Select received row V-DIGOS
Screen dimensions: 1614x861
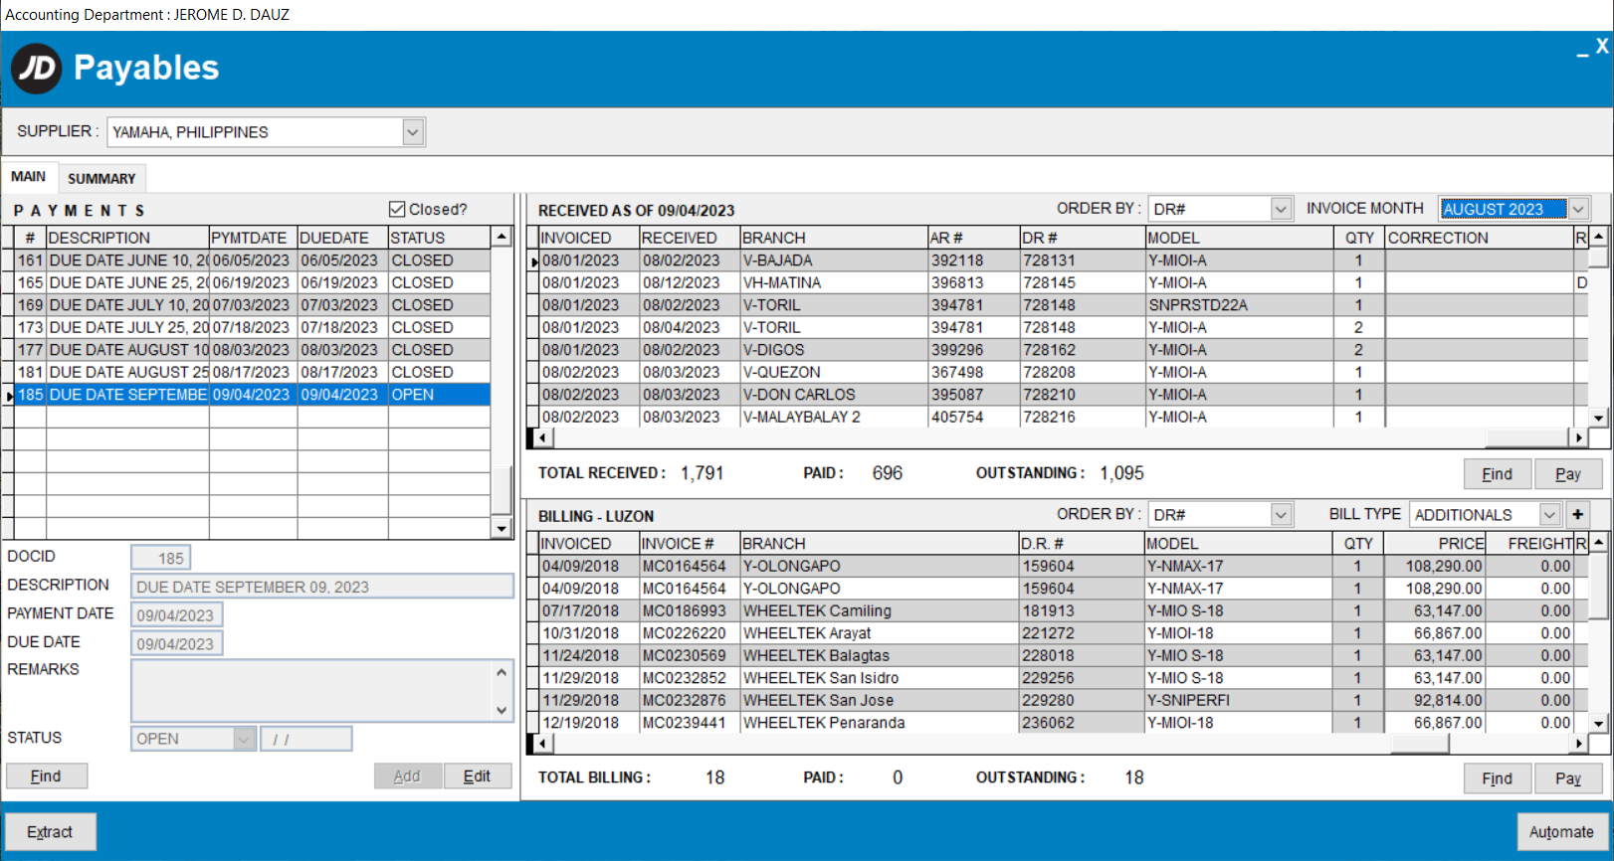1064,350
